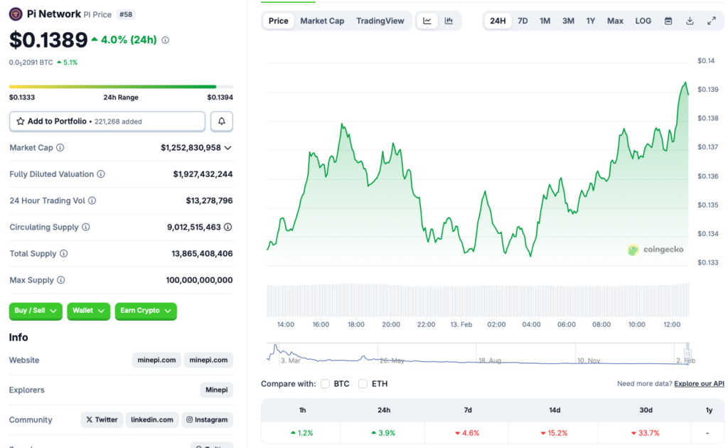The image size is (728, 448).
Task: Expand the Market Cap chevron
Action: coord(227,148)
